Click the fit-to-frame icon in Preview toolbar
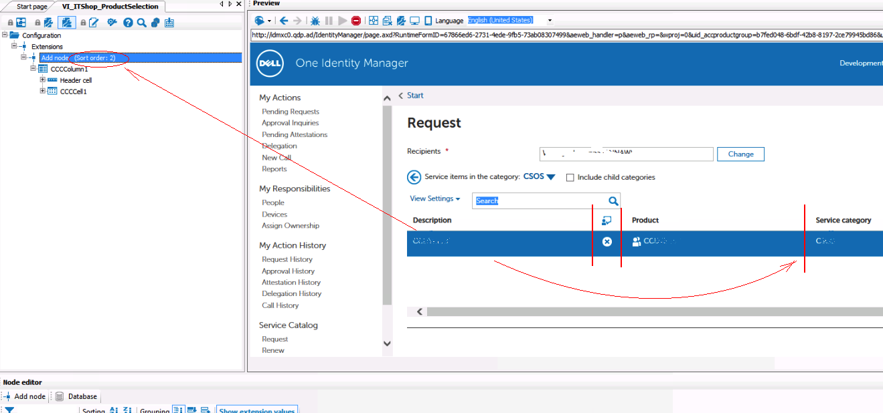The image size is (883, 413). (x=374, y=21)
